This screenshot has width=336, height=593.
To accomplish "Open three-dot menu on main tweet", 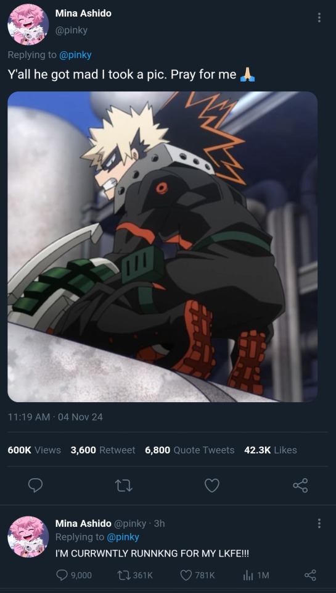I will [319, 17].
